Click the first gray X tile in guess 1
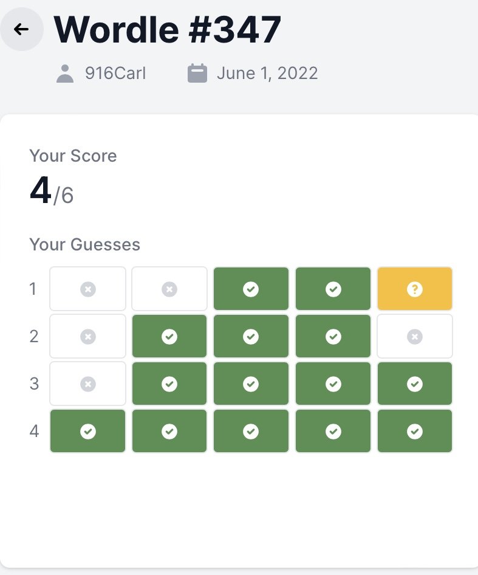 tap(87, 289)
